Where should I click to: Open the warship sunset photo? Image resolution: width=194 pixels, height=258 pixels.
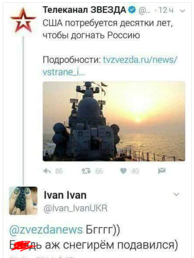pyautogui.click(x=114, y=121)
